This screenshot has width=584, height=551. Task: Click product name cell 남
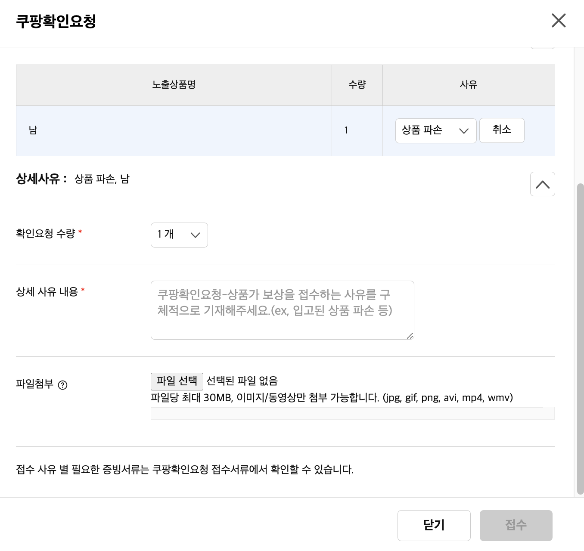[174, 130]
